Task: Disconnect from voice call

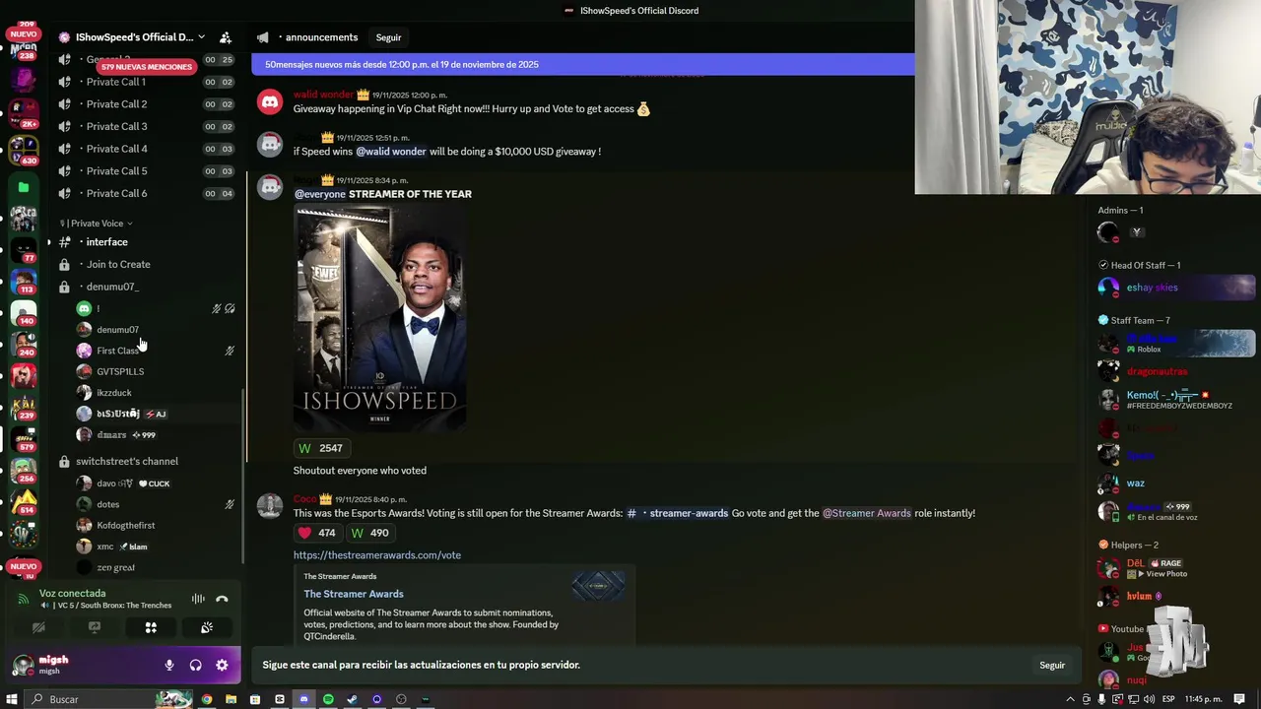Action: [x=222, y=599]
